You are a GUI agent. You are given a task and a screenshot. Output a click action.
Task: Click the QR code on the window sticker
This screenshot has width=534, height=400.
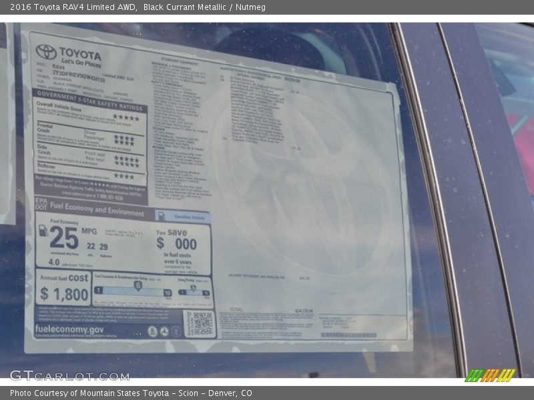(x=203, y=323)
